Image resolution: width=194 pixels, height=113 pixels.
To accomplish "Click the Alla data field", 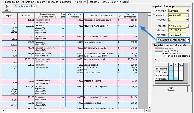I will click(177, 35).
